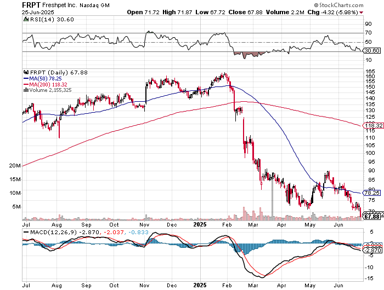
Task: Select the red MA(200) line swatch in legend
Action: (26, 84)
